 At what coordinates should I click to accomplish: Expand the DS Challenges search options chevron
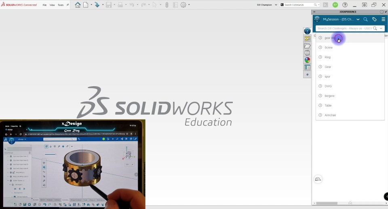coord(381,28)
